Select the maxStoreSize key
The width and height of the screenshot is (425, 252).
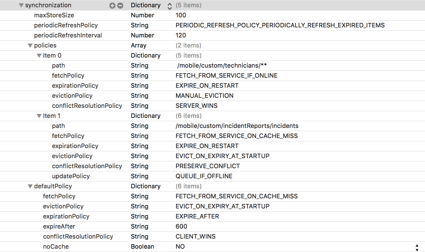tap(54, 15)
